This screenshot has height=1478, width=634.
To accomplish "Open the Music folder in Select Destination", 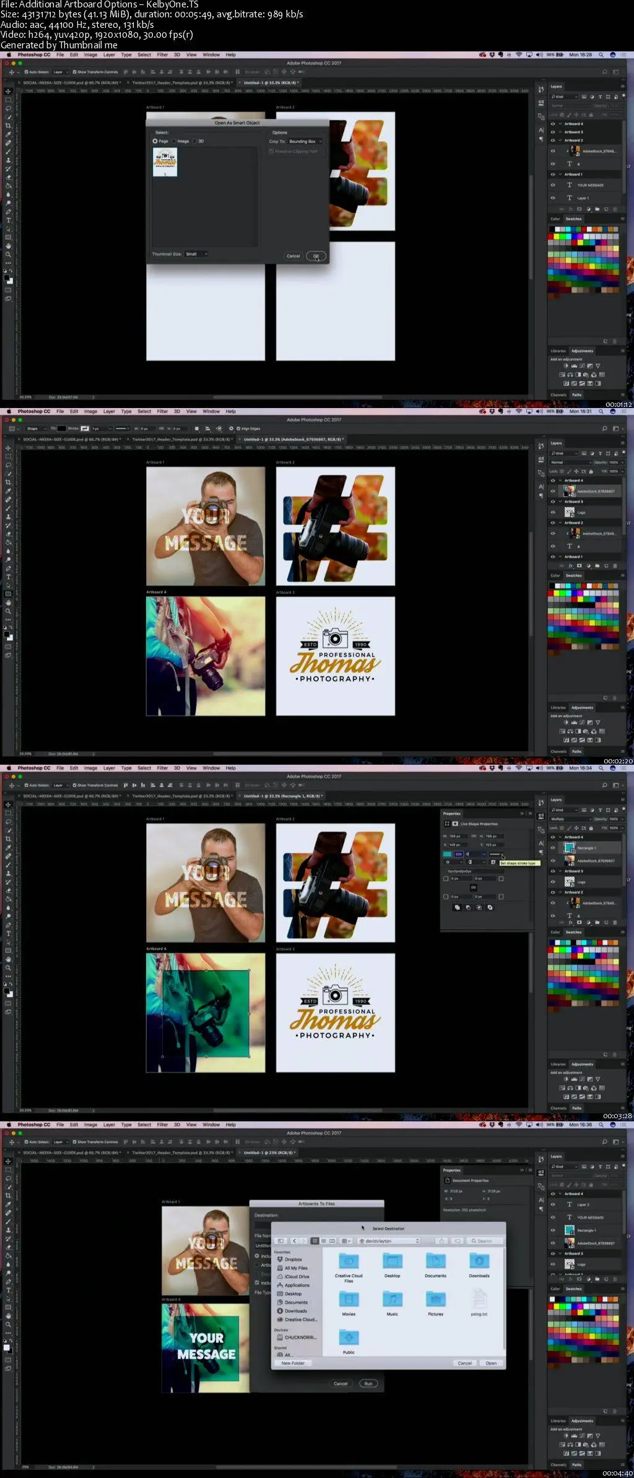I will [392, 1298].
